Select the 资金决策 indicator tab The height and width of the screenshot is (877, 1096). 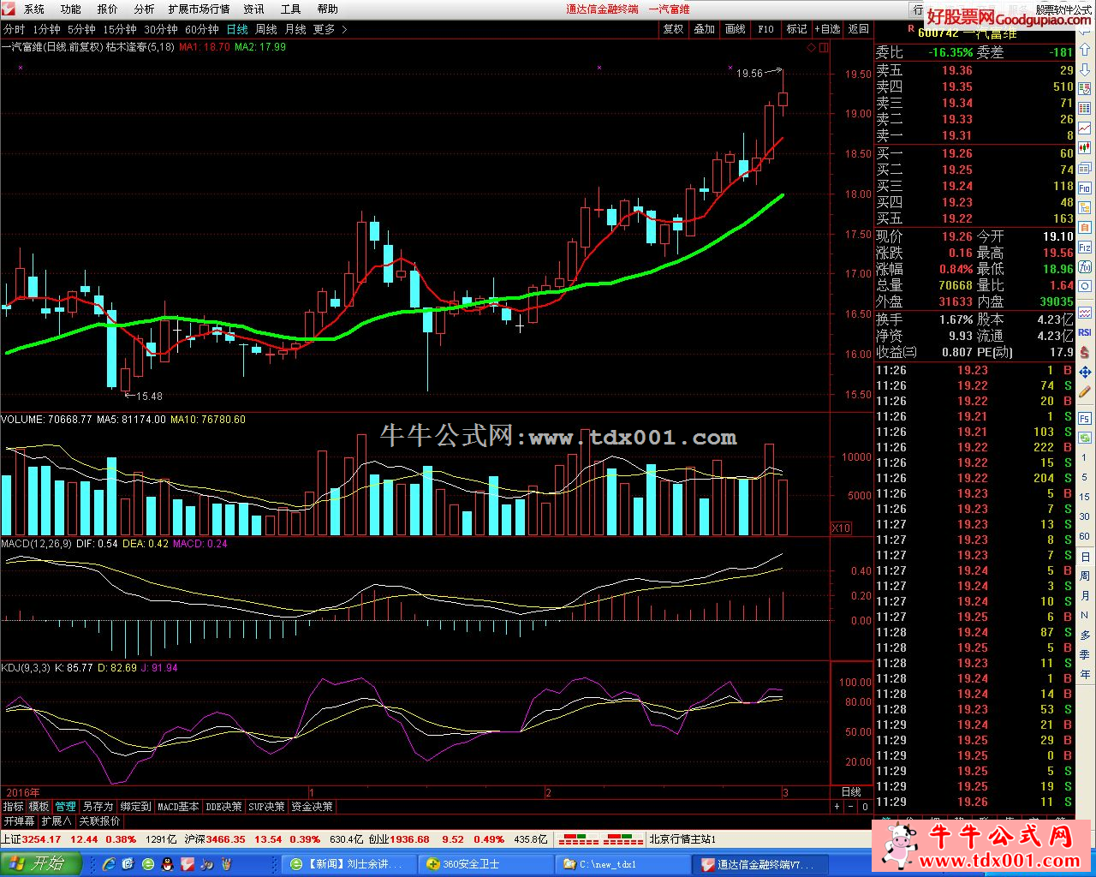[x=312, y=807]
